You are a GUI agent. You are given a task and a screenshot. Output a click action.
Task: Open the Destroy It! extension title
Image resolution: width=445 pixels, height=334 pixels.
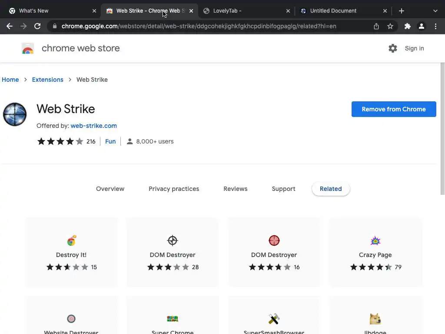(x=71, y=255)
